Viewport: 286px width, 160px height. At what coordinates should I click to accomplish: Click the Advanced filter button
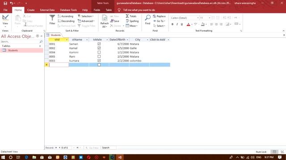[x=86, y=21]
